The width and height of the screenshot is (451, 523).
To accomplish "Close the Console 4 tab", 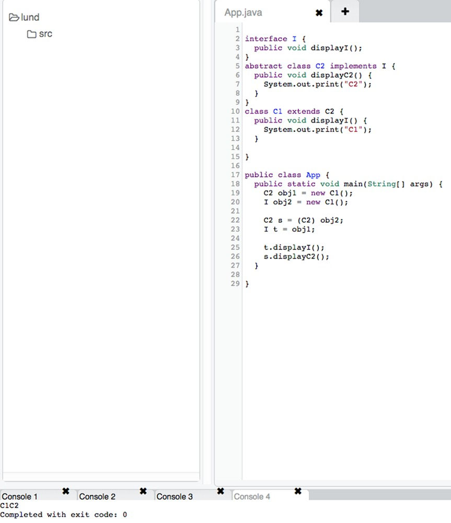I will (x=298, y=491).
